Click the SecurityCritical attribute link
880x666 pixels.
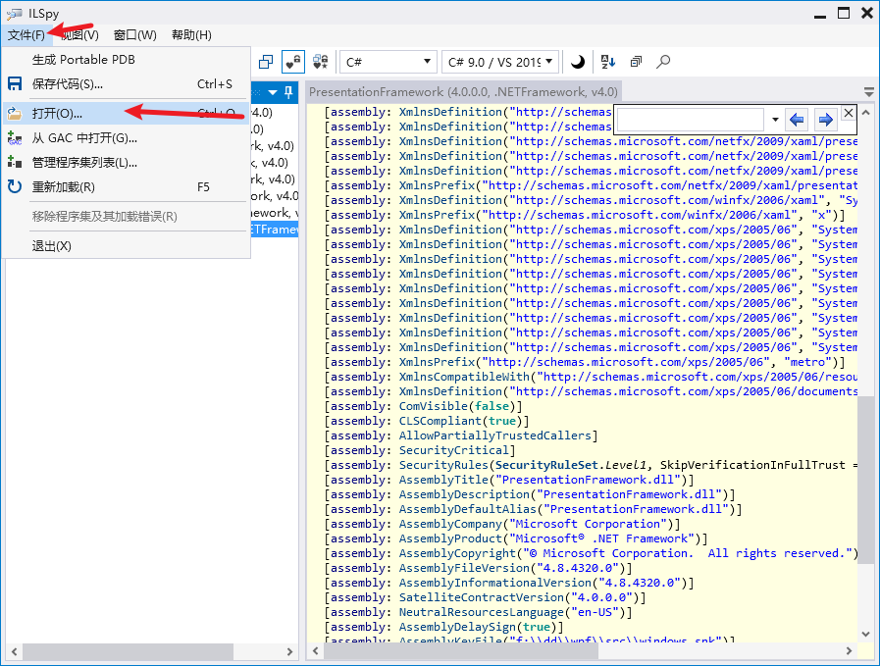pyautogui.click(x=454, y=450)
